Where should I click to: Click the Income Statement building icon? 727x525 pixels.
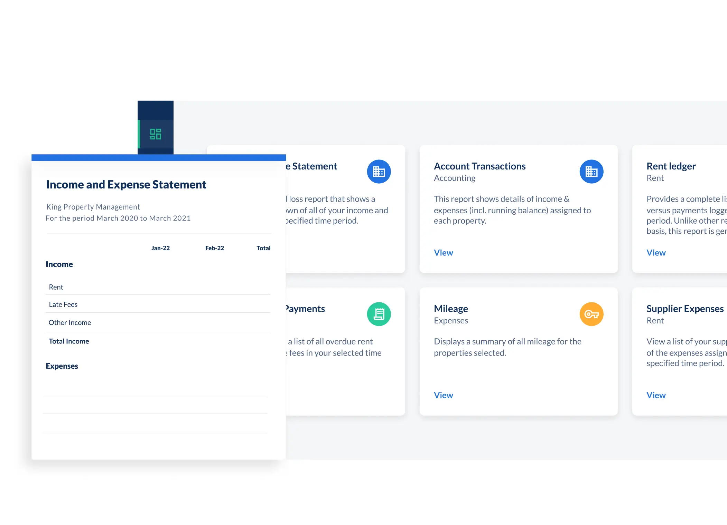[379, 172]
